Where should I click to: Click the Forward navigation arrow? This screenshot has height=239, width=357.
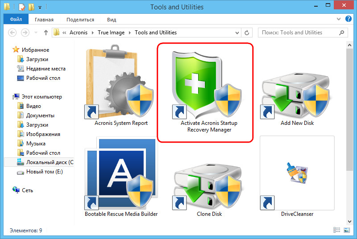[25, 33]
